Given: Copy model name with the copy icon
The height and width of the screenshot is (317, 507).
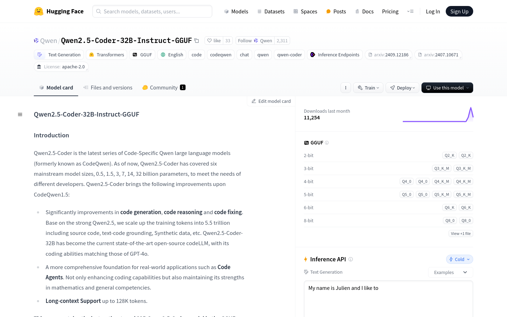Looking at the screenshot, I should click(197, 41).
